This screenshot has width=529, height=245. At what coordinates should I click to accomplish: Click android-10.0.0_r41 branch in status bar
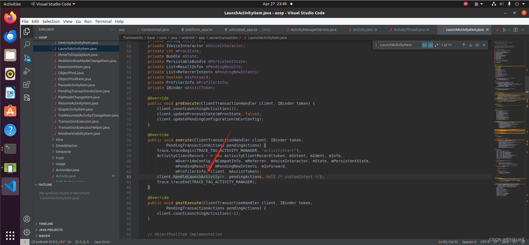(x=49, y=242)
